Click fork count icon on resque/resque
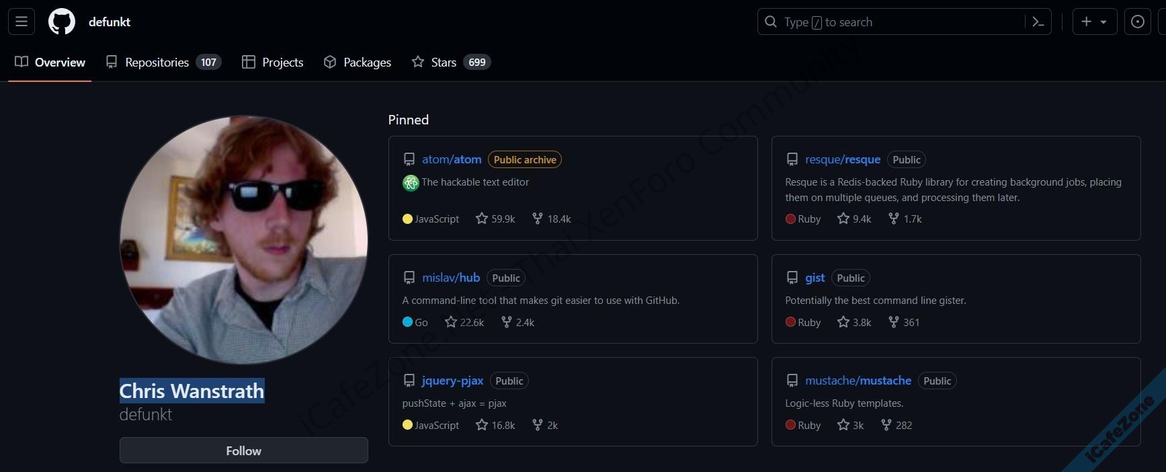1166x472 pixels. pos(893,219)
